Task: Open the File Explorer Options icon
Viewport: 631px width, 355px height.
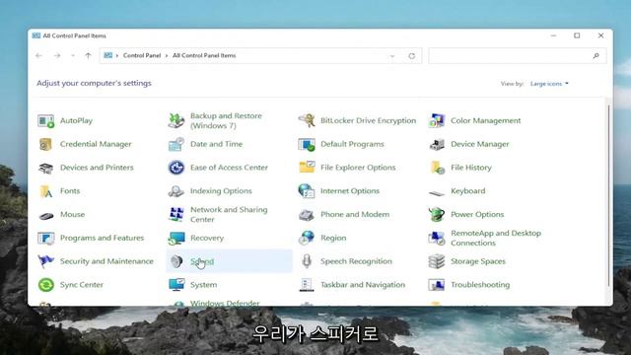Action: [307, 167]
